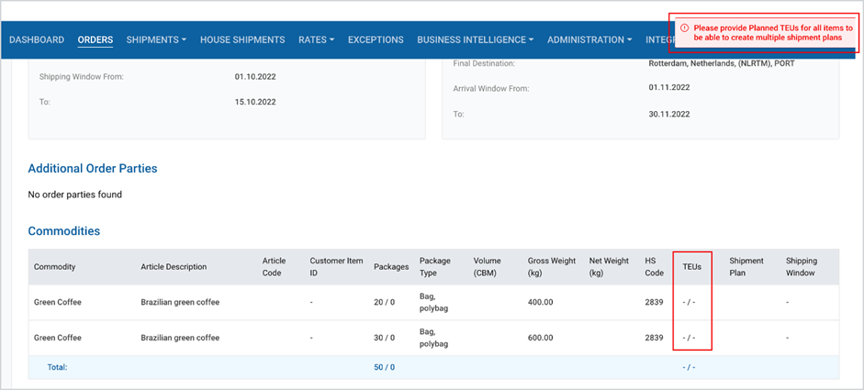Click the Package Type column header
Screen dimensions: 864x390
tap(435, 267)
